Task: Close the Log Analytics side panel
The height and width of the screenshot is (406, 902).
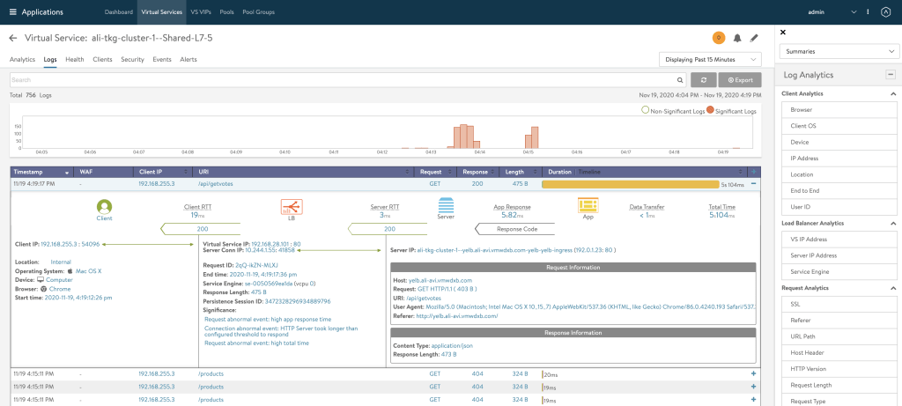Action: click(x=783, y=32)
